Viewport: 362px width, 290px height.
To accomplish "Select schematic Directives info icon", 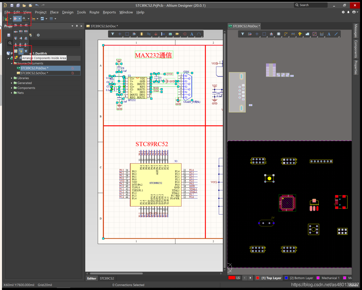I will click(185, 34).
